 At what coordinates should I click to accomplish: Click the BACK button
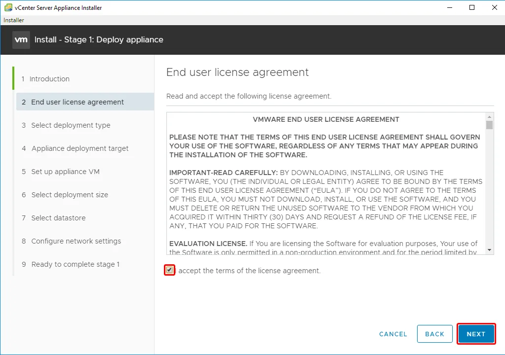(435, 334)
